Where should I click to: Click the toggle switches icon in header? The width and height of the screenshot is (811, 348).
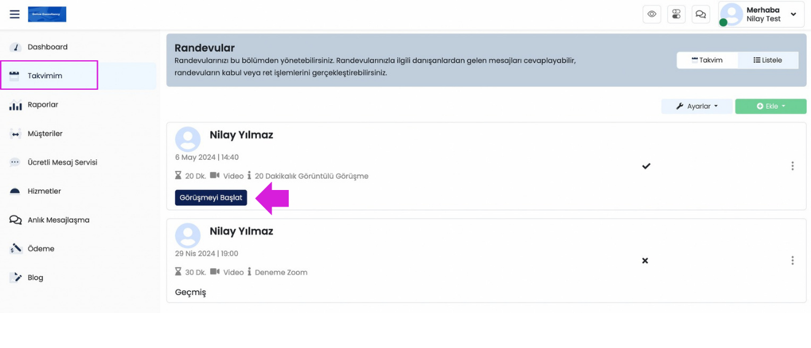tap(676, 14)
